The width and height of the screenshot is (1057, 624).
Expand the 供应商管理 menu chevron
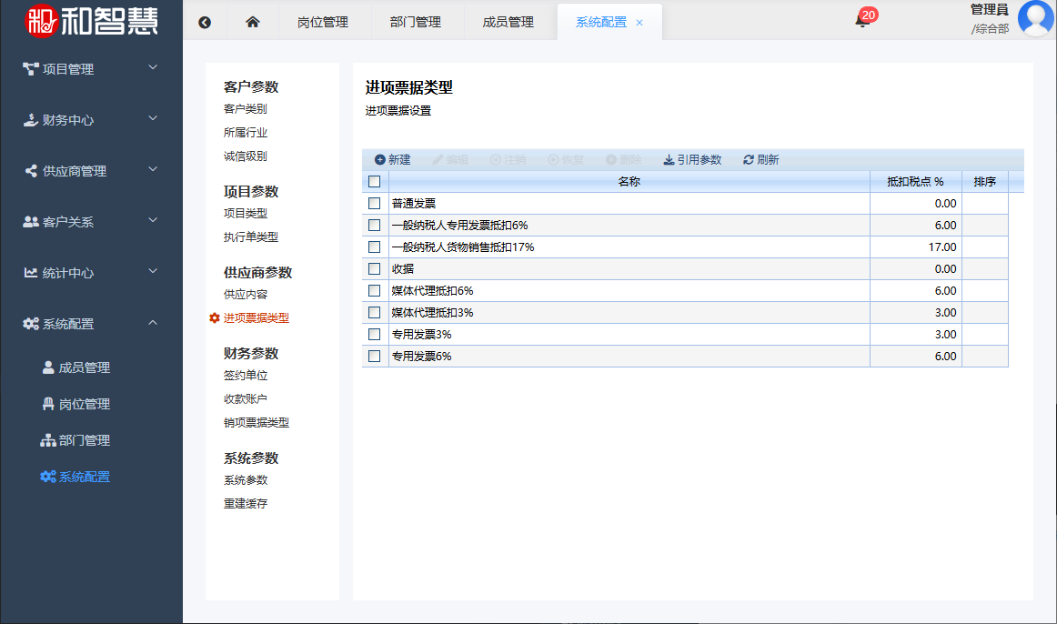[153, 169]
